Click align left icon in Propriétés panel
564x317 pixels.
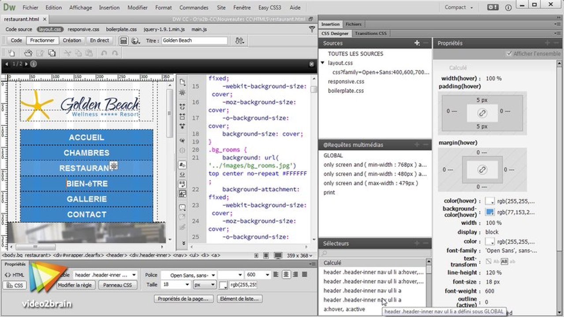tap(276, 274)
